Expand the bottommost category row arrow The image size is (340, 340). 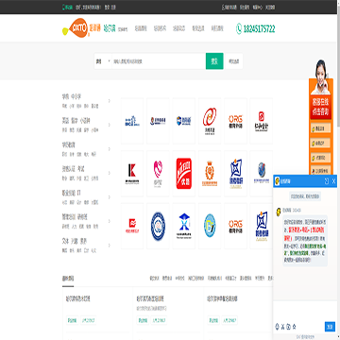click(x=110, y=246)
